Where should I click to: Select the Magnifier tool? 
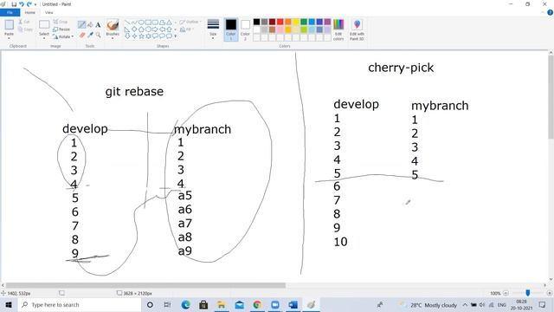(x=98, y=35)
